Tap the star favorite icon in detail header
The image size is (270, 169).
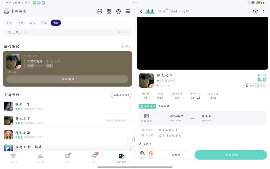point(255,11)
